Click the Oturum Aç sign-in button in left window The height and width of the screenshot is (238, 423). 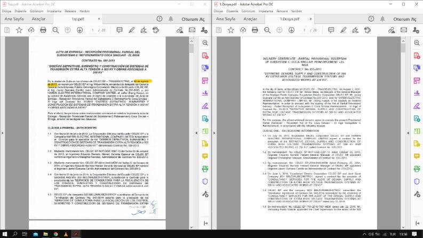(x=193, y=19)
